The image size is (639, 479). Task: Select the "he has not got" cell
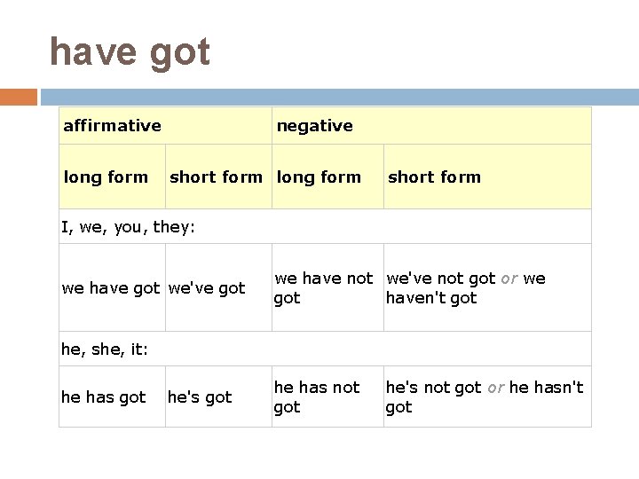pos(317,397)
